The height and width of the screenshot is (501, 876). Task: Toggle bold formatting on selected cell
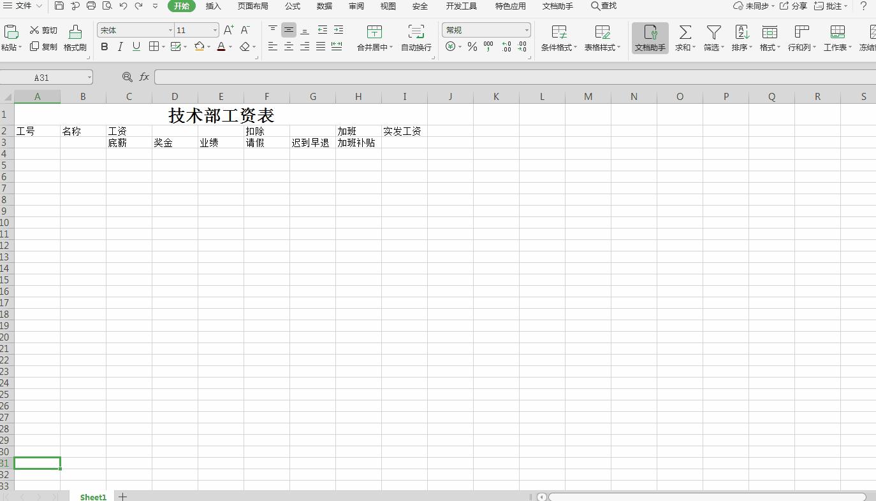(104, 46)
